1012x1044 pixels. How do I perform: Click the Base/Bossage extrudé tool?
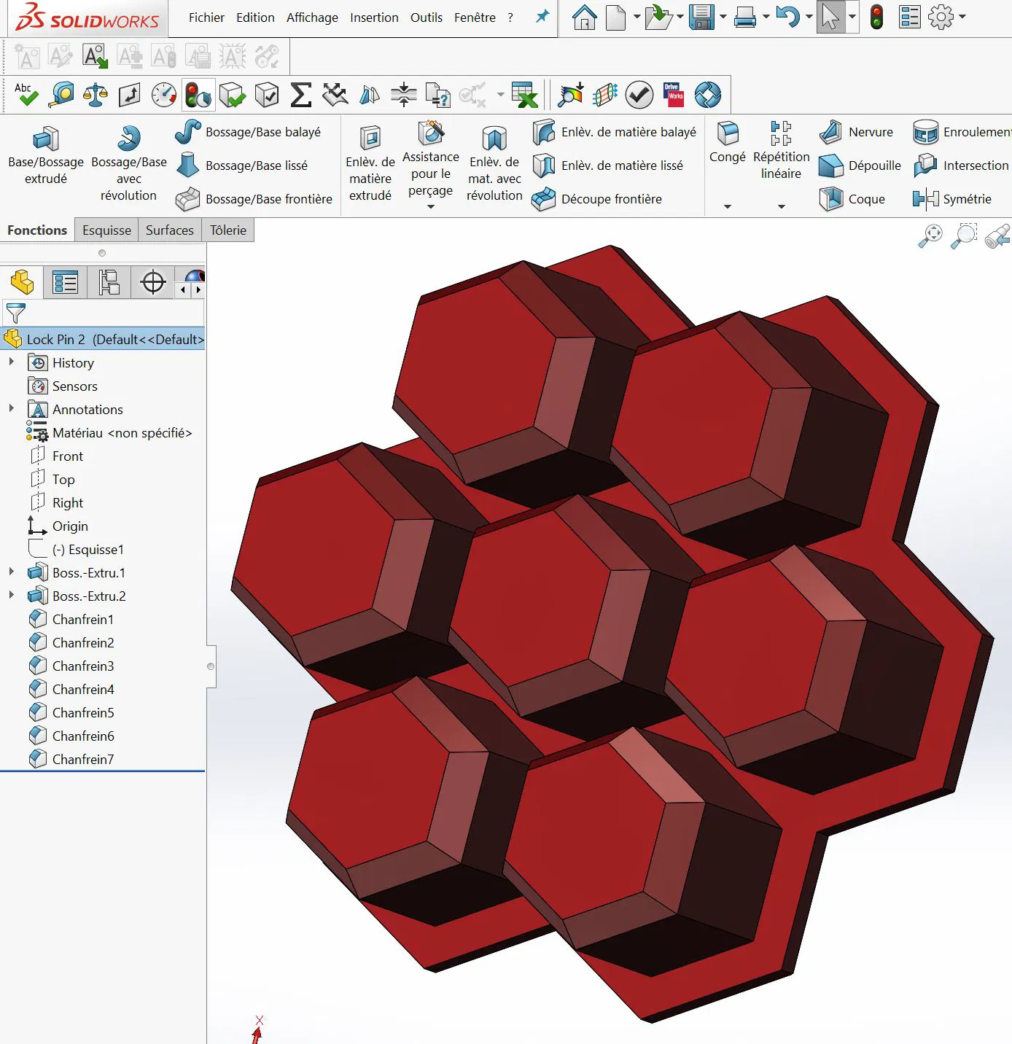46,155
